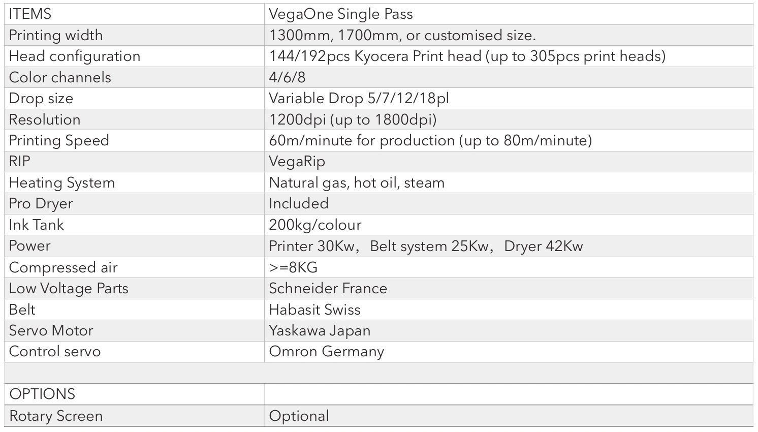The image size is (758, 432).
Task: Click the Omron Germany control servo value
Action: click(326, 351)
